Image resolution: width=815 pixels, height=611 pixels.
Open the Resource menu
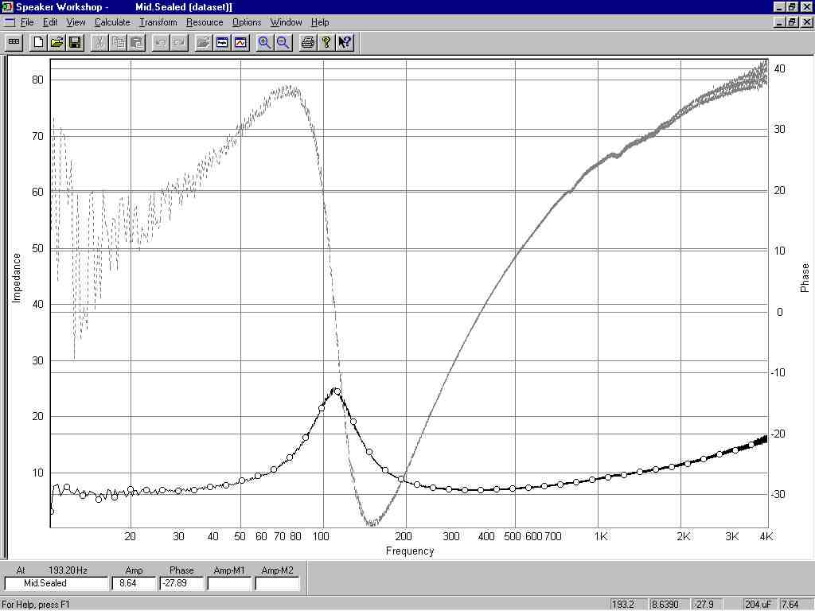(x=205, y=22)
